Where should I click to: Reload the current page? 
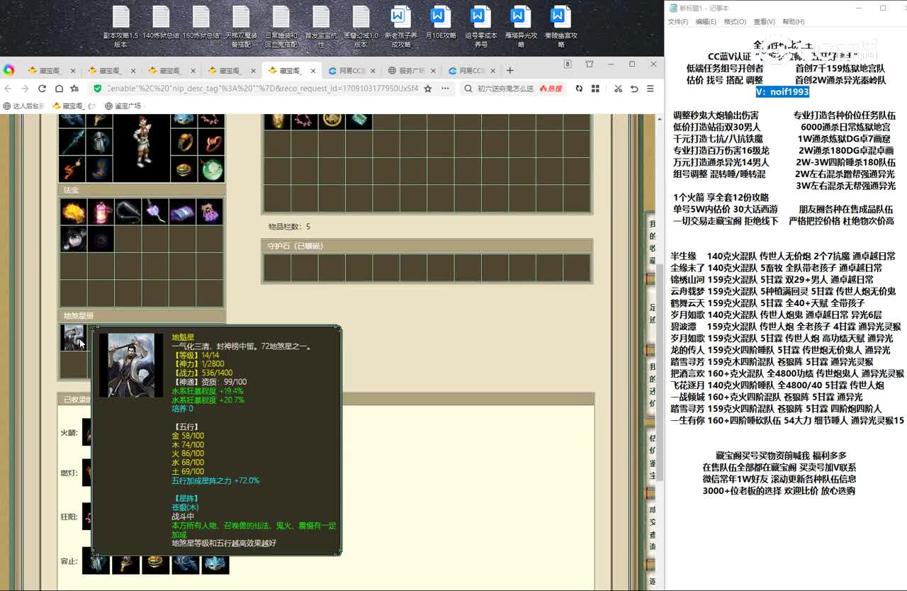pyautogui.click(x=42, y=89)
